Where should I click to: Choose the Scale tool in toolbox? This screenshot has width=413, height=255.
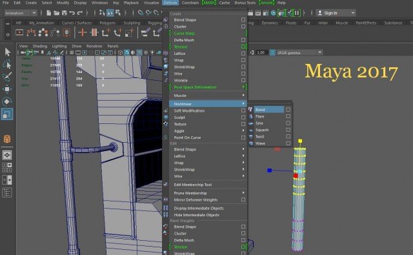7,114
